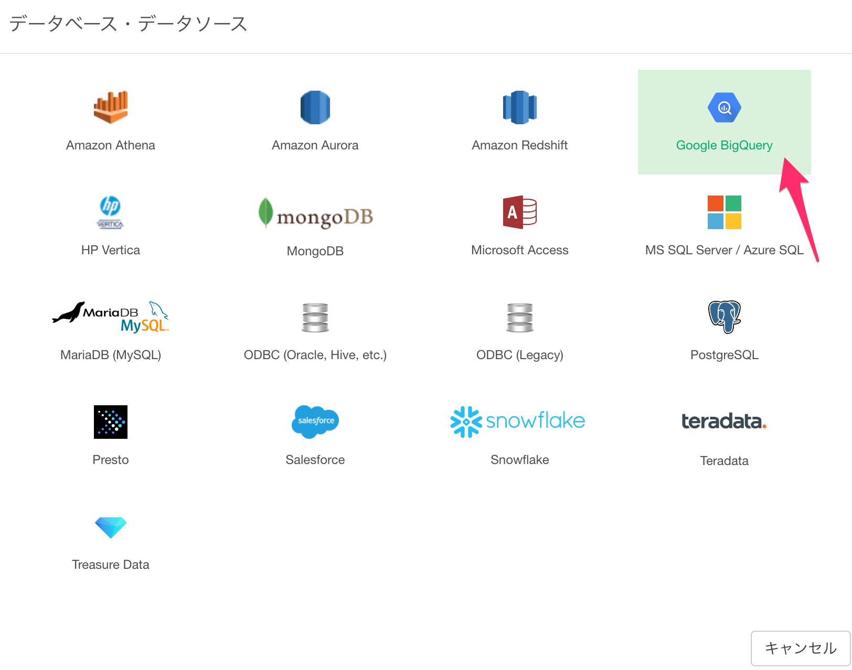Open the Salesforce cloud icon
Image resolution: width=852 pixels, height=670 pixels.
pos(315,422)
